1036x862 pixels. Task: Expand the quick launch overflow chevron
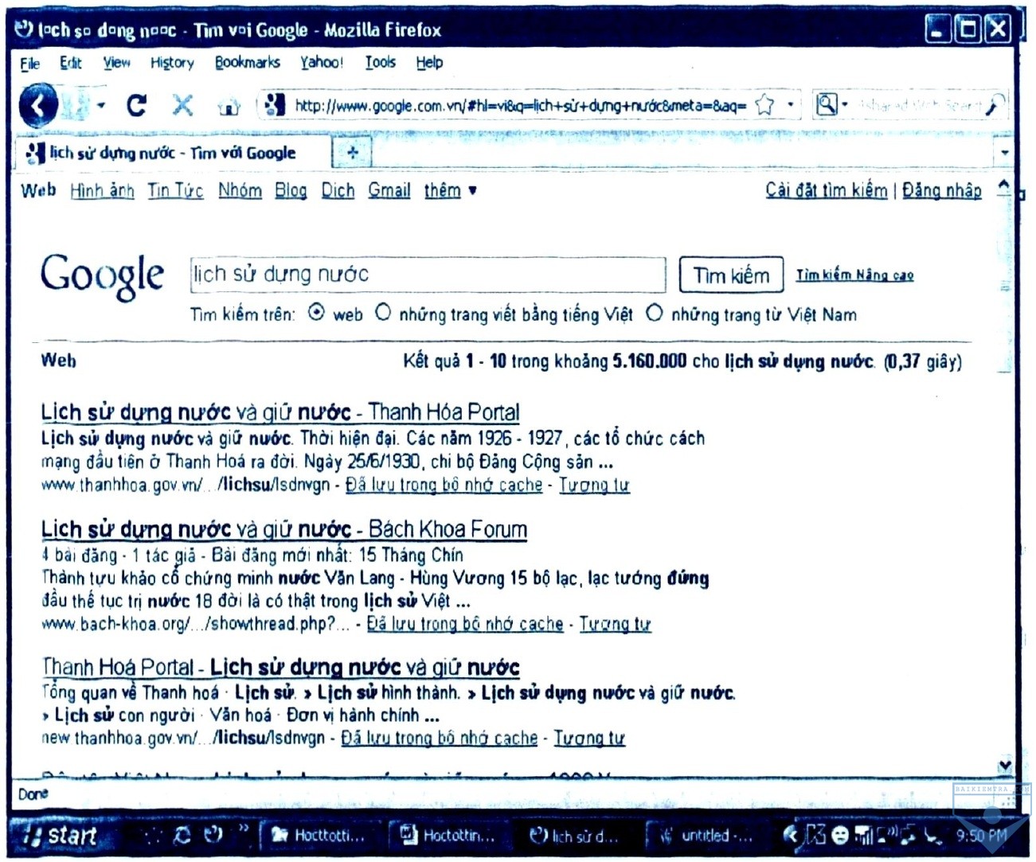tap(244, 829)
